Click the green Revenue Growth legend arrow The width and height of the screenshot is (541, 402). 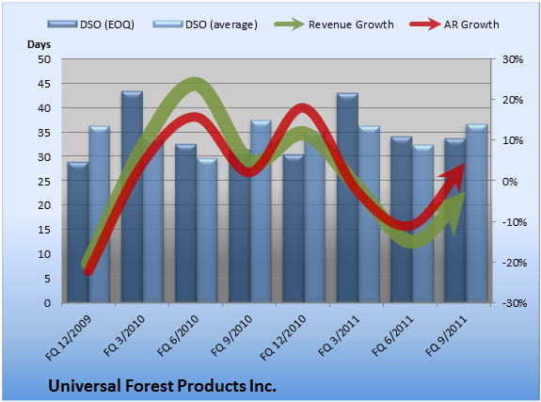click(x=289, y=24)
